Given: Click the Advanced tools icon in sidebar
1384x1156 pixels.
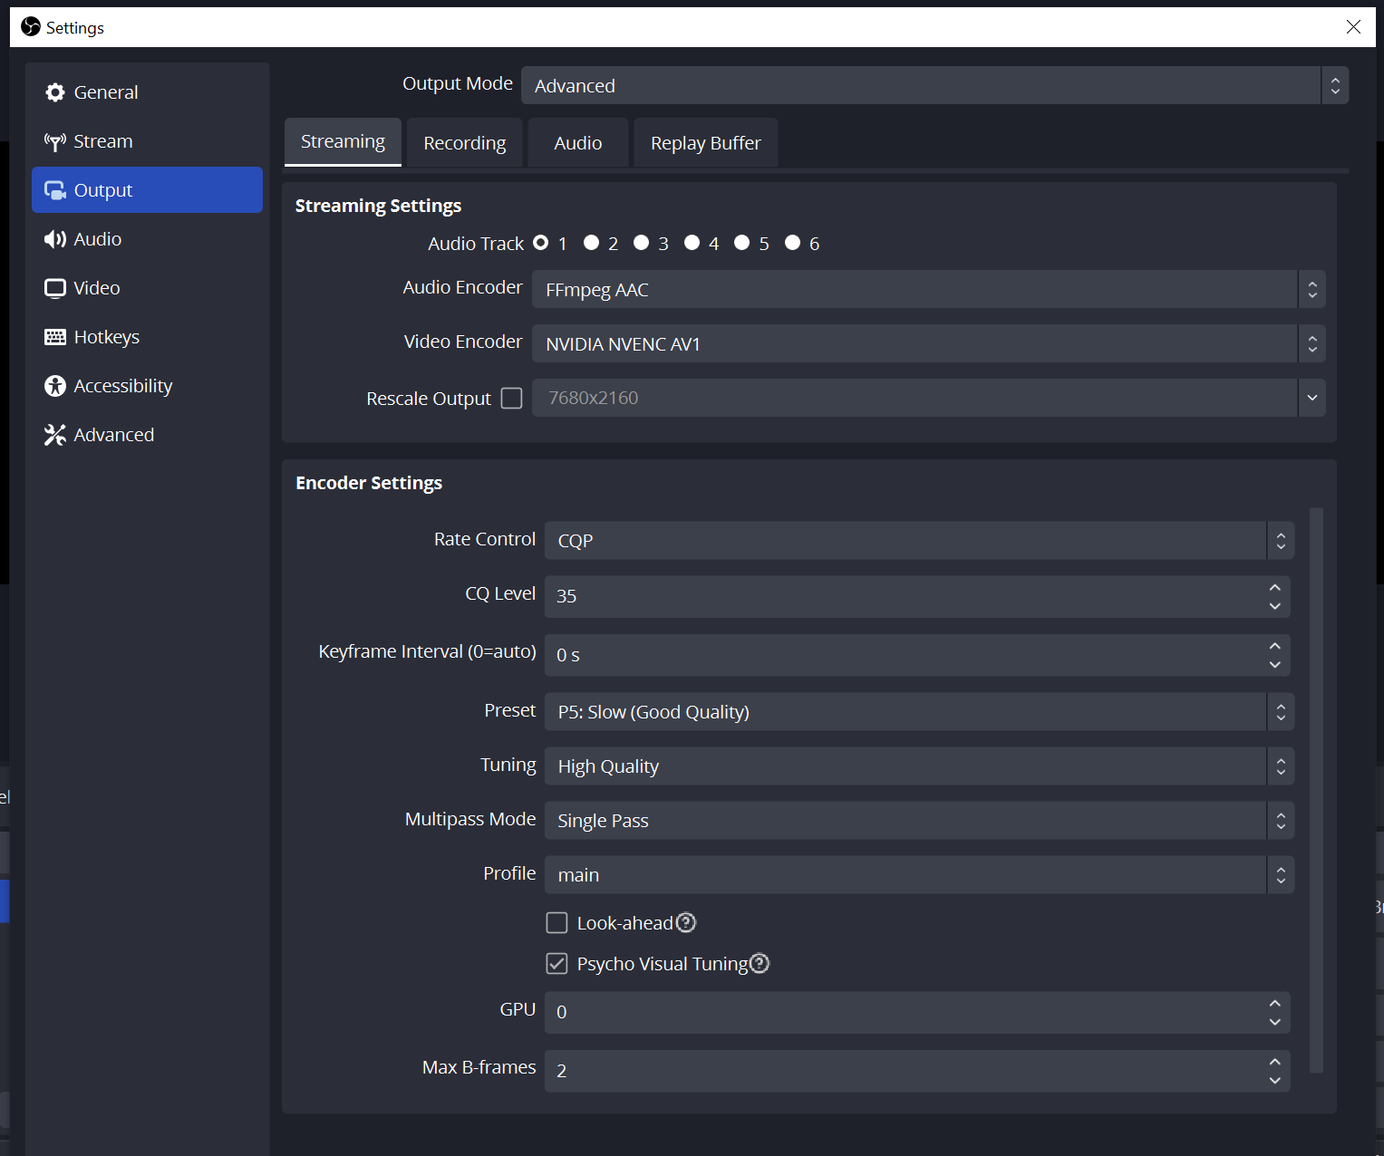Looking at the screenshot, I should pos(55,435).
